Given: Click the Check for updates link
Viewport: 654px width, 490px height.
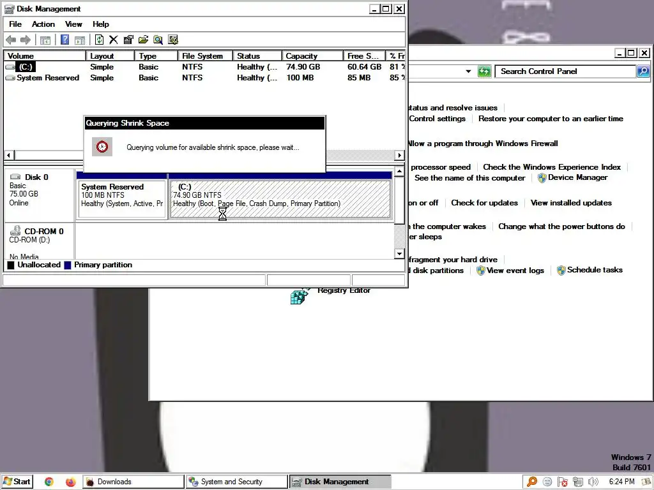Looking at the screenshot, I should (x=484, y=203).
